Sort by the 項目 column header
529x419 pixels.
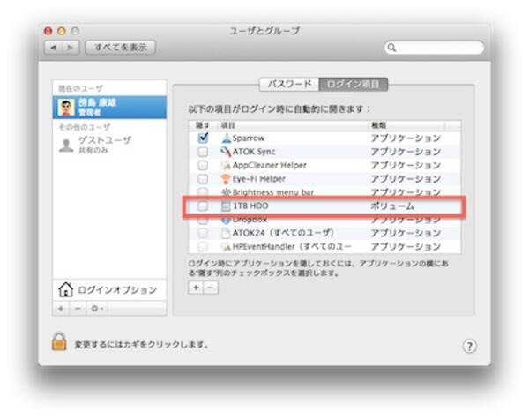tap(293, 125)
